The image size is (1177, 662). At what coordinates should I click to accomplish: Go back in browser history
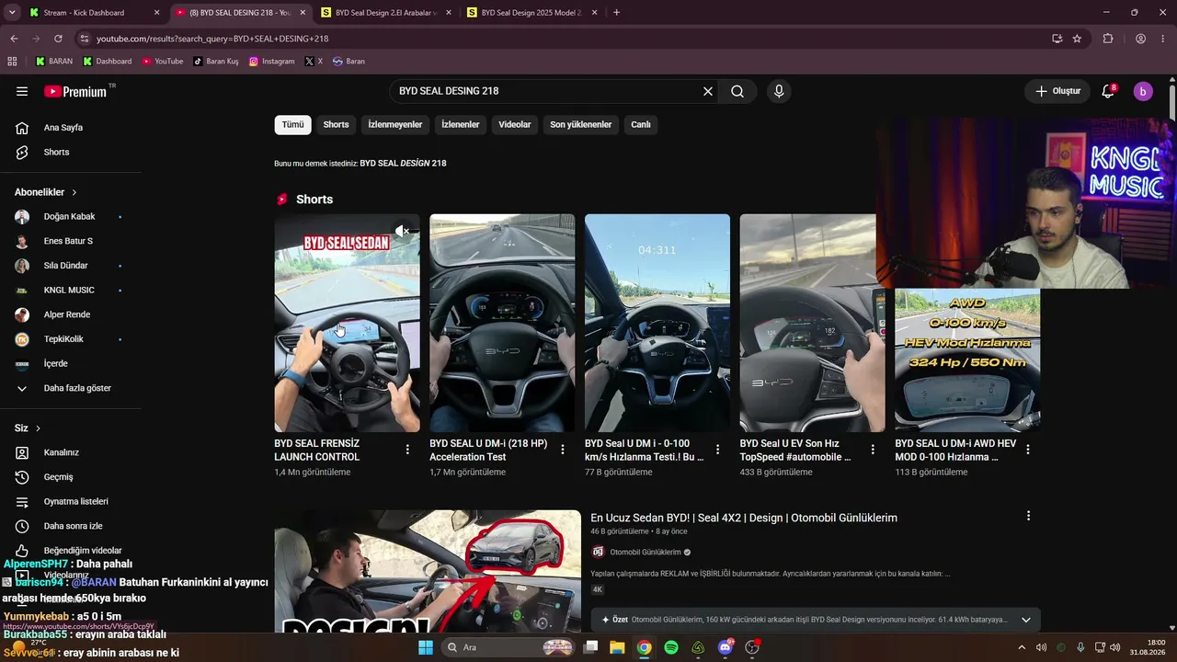14,39
